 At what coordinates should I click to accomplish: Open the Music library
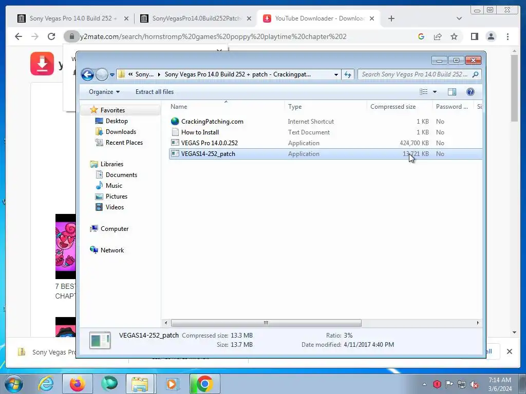point(114,186)
